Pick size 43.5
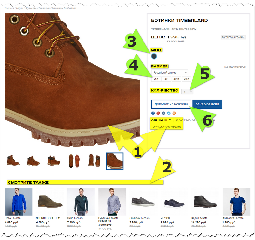Image resolution: width=255 pixels, height=240 pixels. tap(186, 79)
